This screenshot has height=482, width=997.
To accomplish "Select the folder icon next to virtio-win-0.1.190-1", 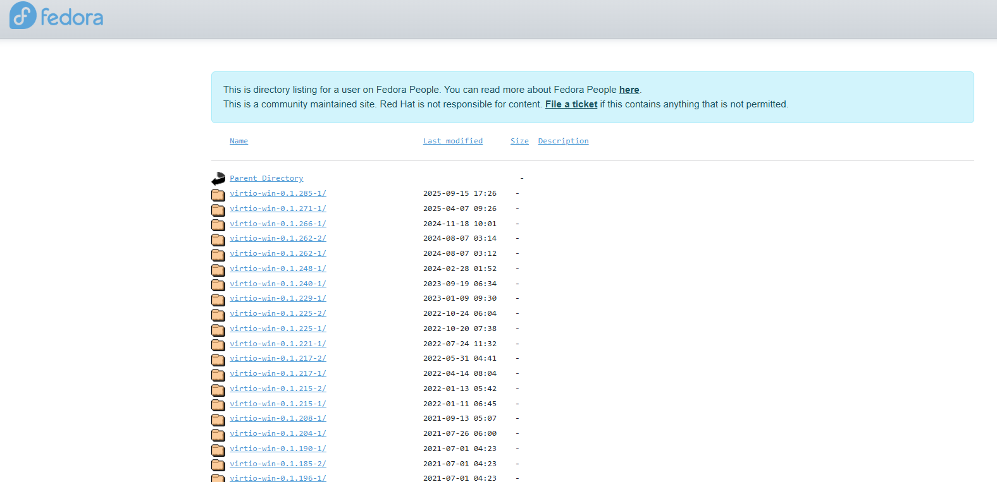I will point(218,449).
